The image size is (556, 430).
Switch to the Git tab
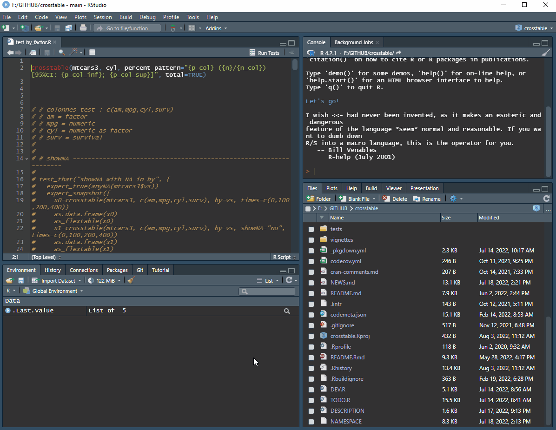139,270
